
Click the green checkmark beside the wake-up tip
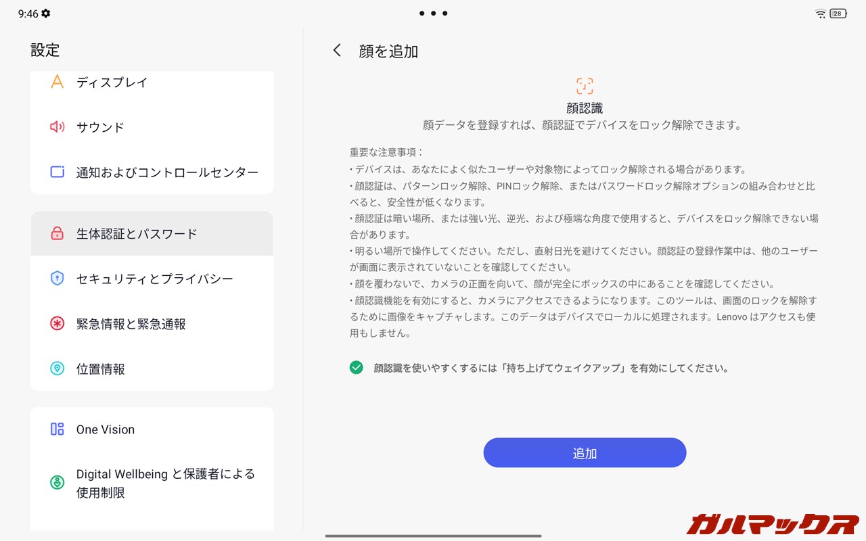[356, 368]
